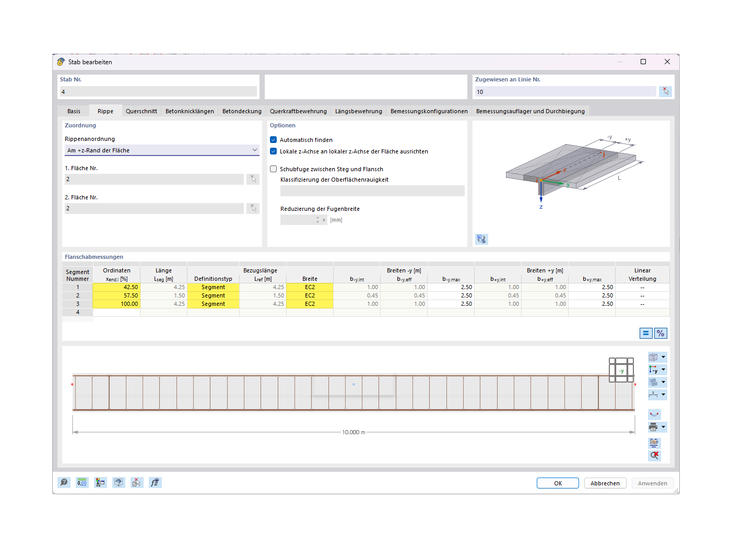Click the Anwenden button
This screenshot has height=548, width=731.
click(653, 483)
